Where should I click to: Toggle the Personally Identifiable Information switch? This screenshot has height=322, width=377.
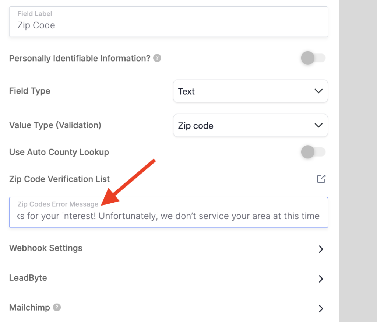click(x=313, y=58)
